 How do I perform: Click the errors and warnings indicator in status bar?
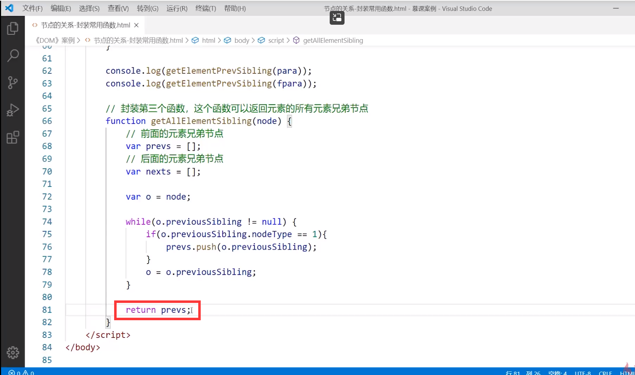click(21, 373)
